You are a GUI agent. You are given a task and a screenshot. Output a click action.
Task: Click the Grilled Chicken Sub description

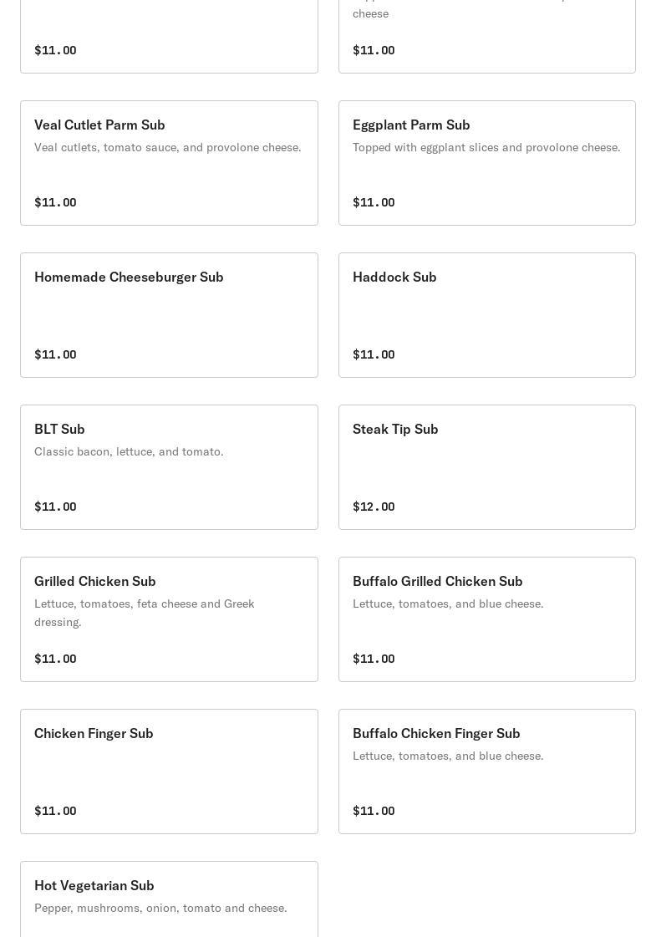[145, 613]
